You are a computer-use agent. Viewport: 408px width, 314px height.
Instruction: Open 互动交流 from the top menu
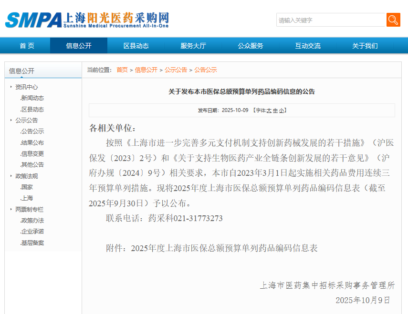pyautogui.click(x=308, y=46)
